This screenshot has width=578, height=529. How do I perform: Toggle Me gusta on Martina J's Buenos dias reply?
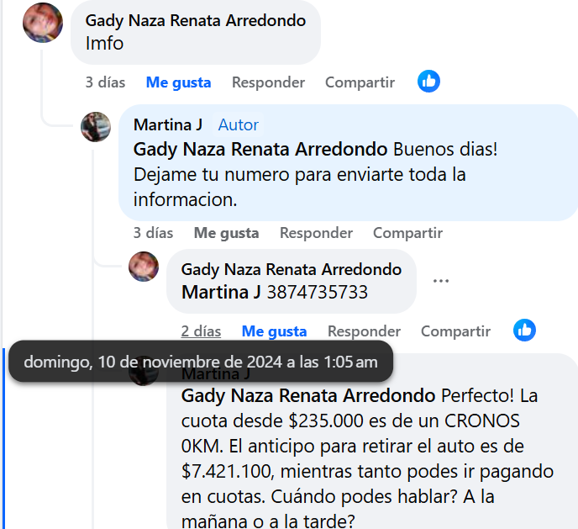click(x=226, y=233)
